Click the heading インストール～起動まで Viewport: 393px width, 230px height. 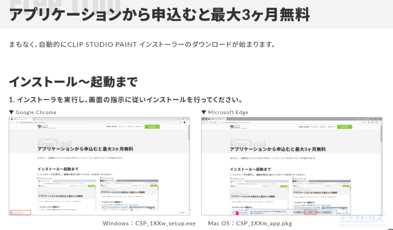tap(73, 82)
